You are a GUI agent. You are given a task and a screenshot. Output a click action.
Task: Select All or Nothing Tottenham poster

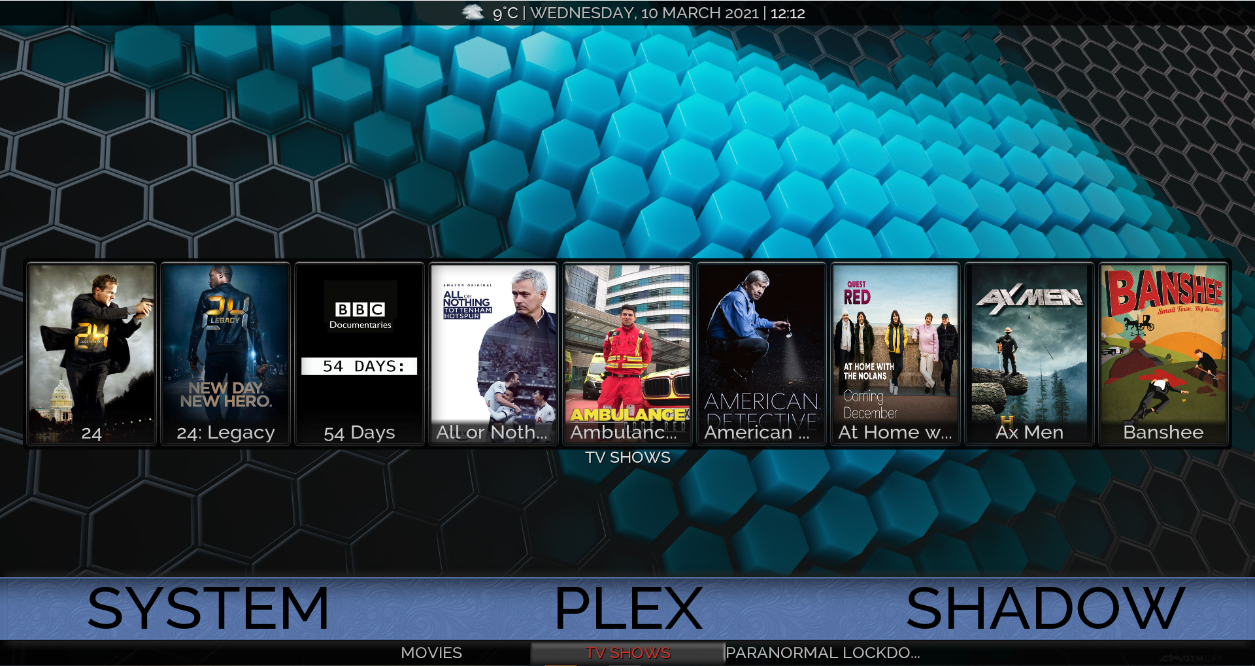pos(494,354)
